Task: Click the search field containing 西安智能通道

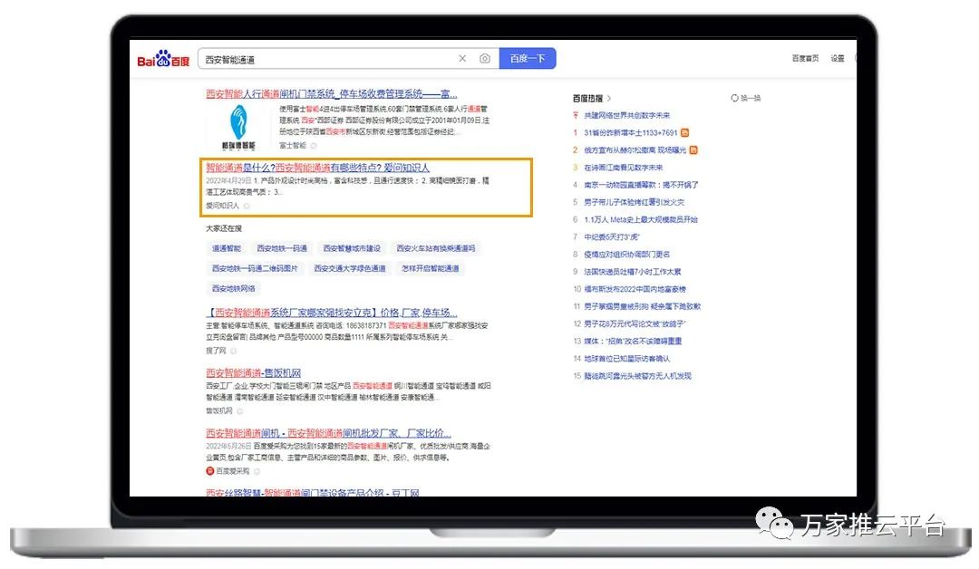Action: tap(326, 59)
